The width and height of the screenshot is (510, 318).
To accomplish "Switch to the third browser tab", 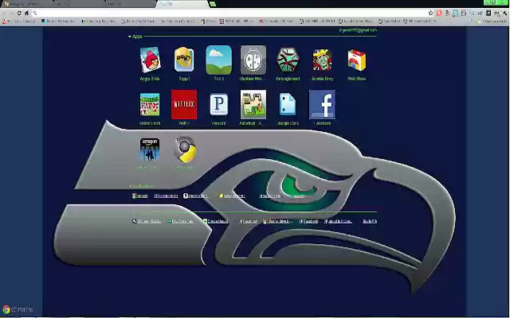I will coord(130,4).
